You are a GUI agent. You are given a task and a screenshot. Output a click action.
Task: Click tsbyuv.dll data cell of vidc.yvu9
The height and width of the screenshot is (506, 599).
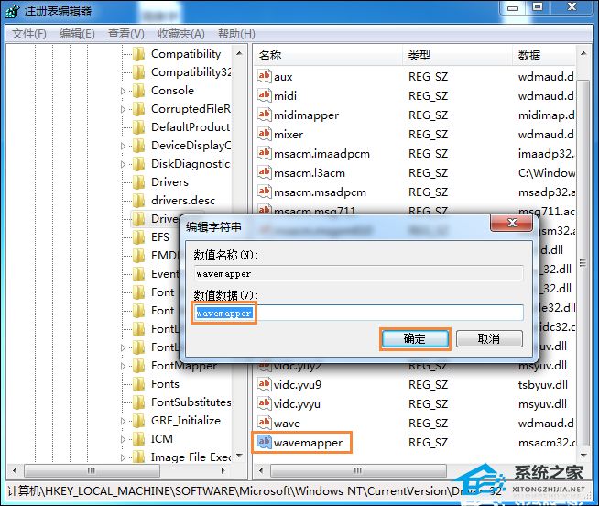click(542, 385)
